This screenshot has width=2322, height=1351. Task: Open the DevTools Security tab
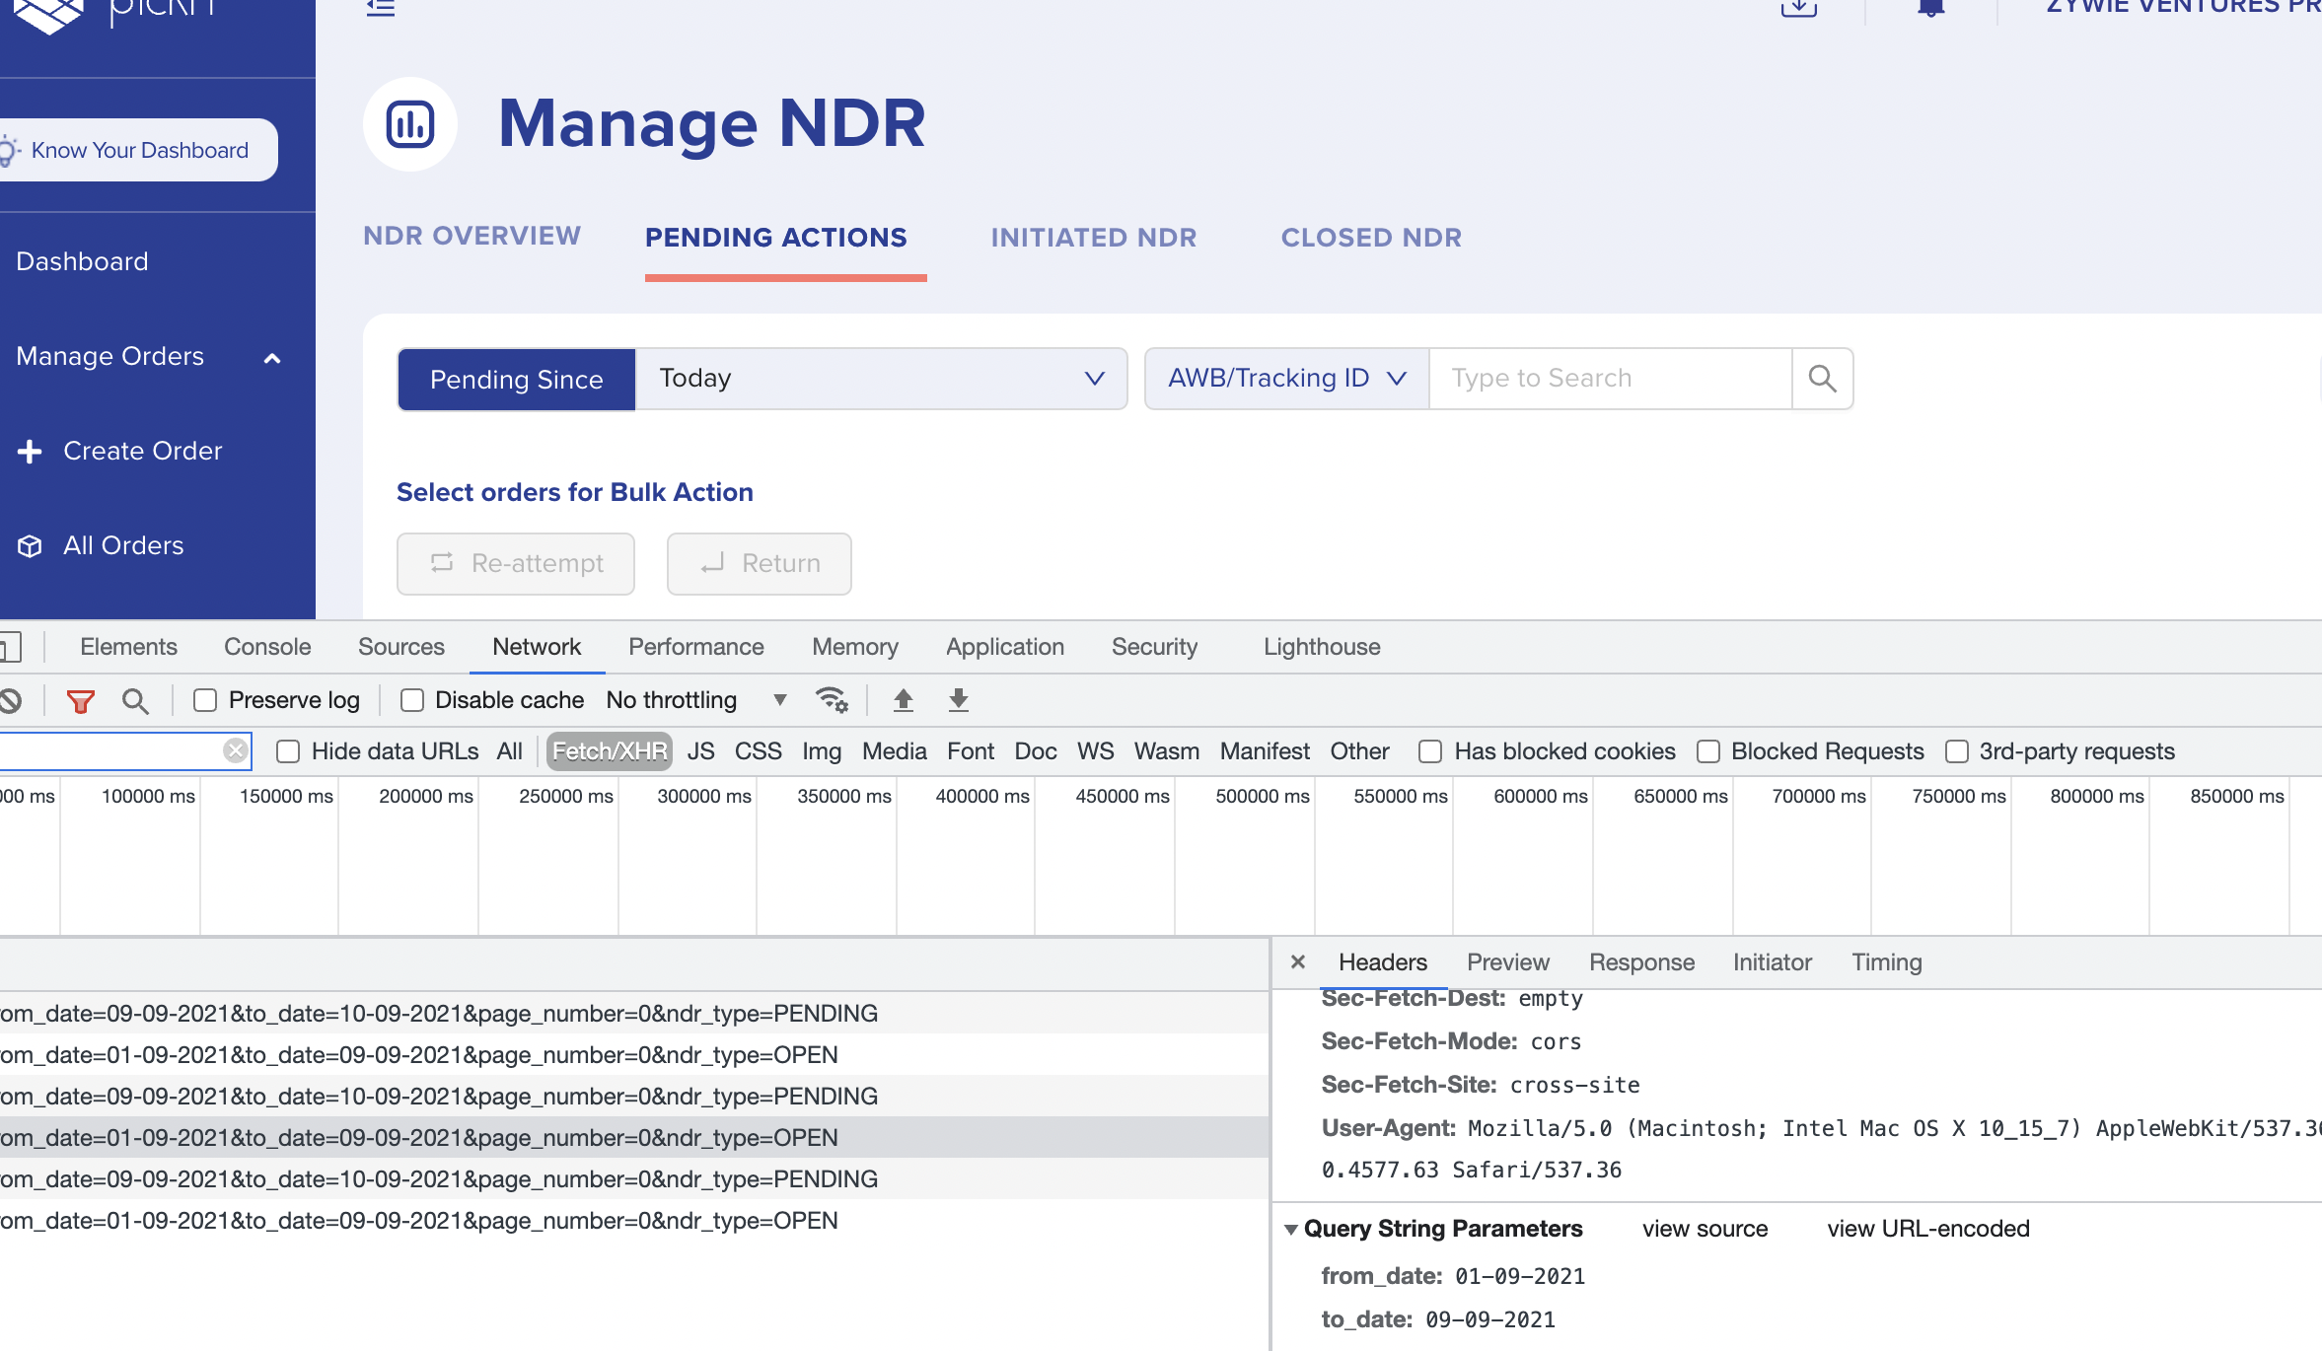coord(1155,647)
